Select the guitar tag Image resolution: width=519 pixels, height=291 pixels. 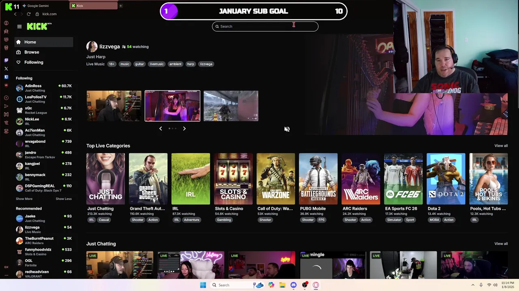(x=139, y=64)
